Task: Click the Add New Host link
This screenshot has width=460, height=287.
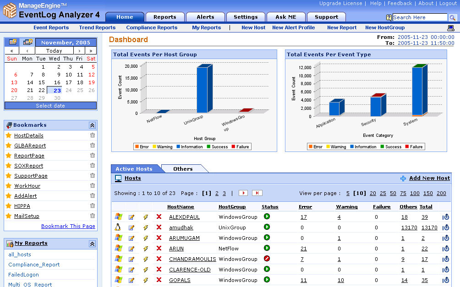Action: point(429,178)
